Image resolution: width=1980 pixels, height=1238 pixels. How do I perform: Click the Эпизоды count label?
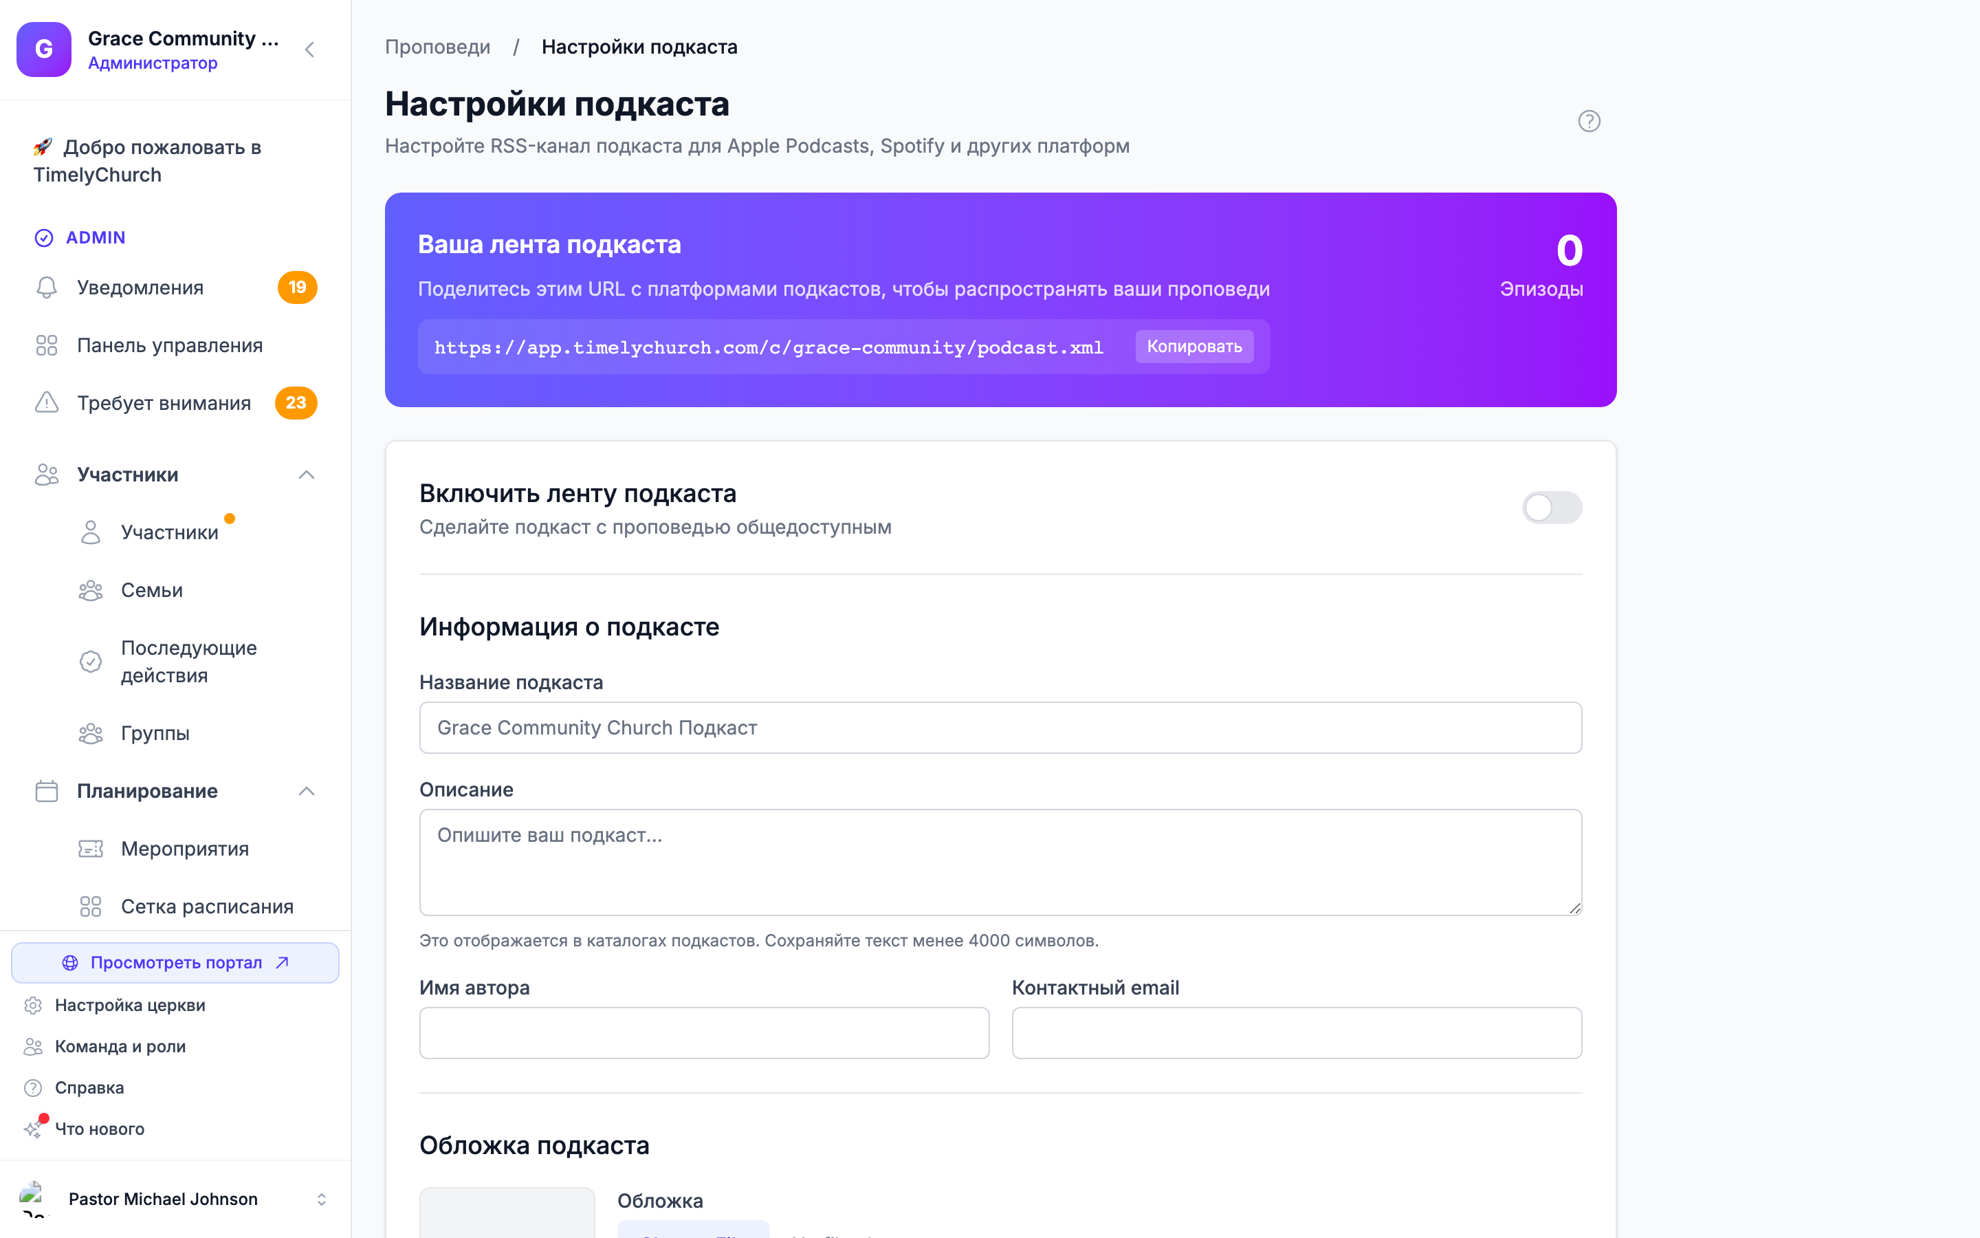(x=1541, y=289)
